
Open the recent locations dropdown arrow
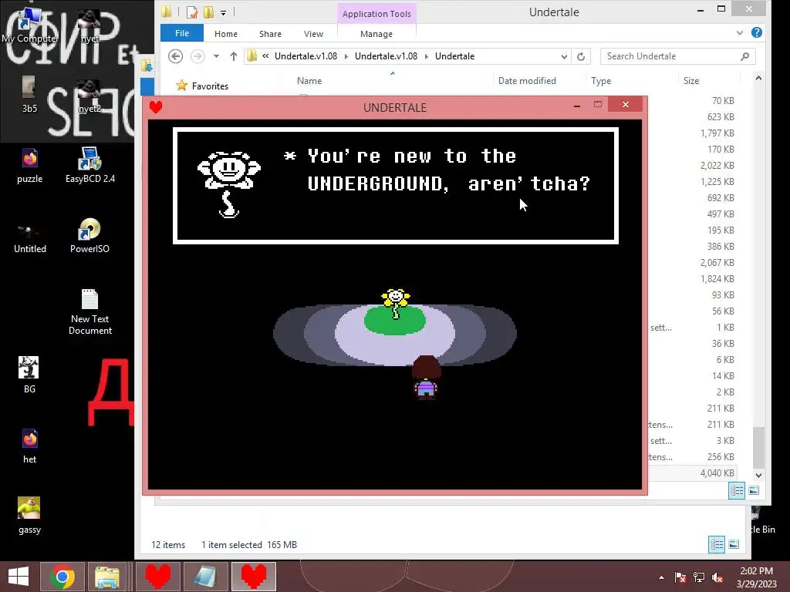216,56
